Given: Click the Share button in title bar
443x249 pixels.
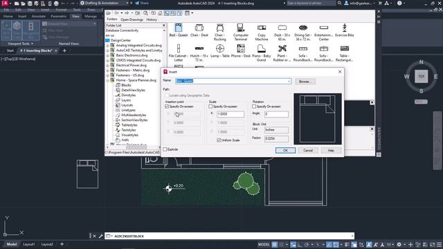Looking at the screenshot, I should point(142,3).
